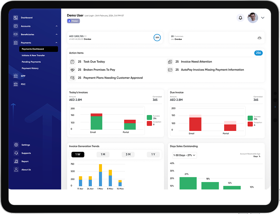Switch trend range to 1 Y
The width and height of the screenshot is (280, 214).
153,155
